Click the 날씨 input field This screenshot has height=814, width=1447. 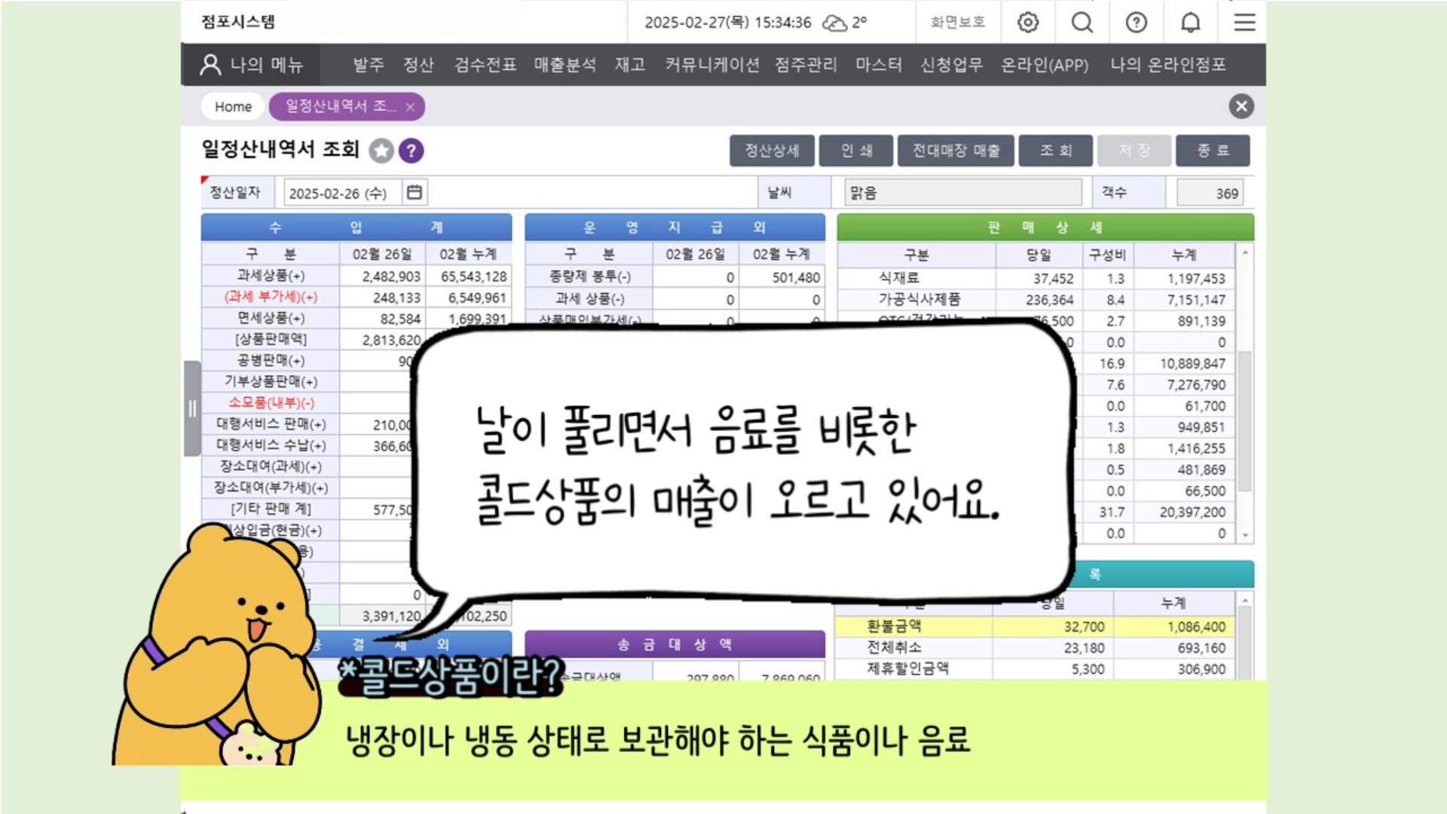point(962,193)
